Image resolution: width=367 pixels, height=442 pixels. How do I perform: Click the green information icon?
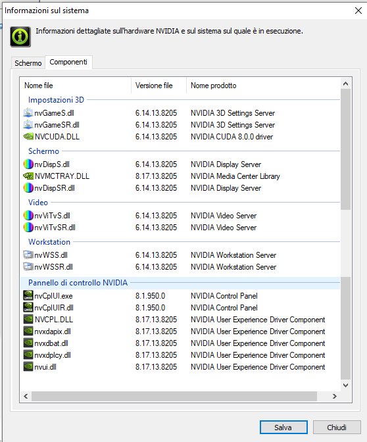(20, 36)
